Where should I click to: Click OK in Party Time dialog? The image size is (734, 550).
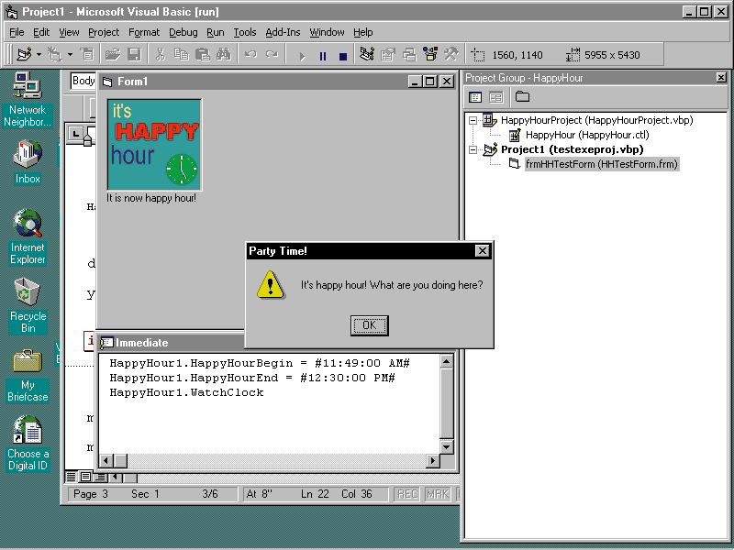pos(369,325)
